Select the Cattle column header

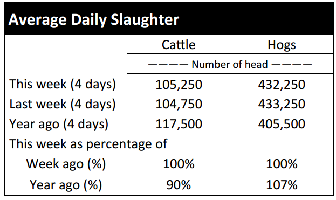(x=179, y=45)
